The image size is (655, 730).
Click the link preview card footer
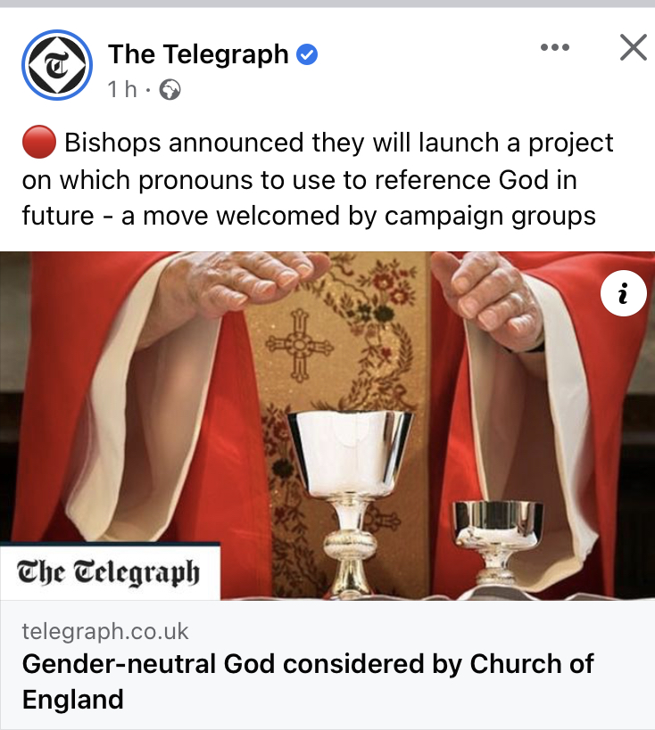(x=327, y=665)
